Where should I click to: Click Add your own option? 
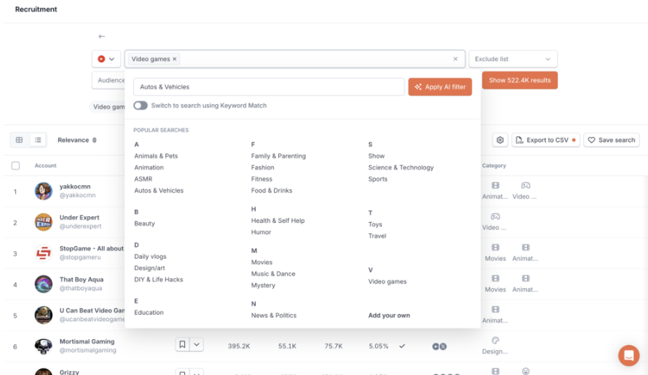[389, 315]
